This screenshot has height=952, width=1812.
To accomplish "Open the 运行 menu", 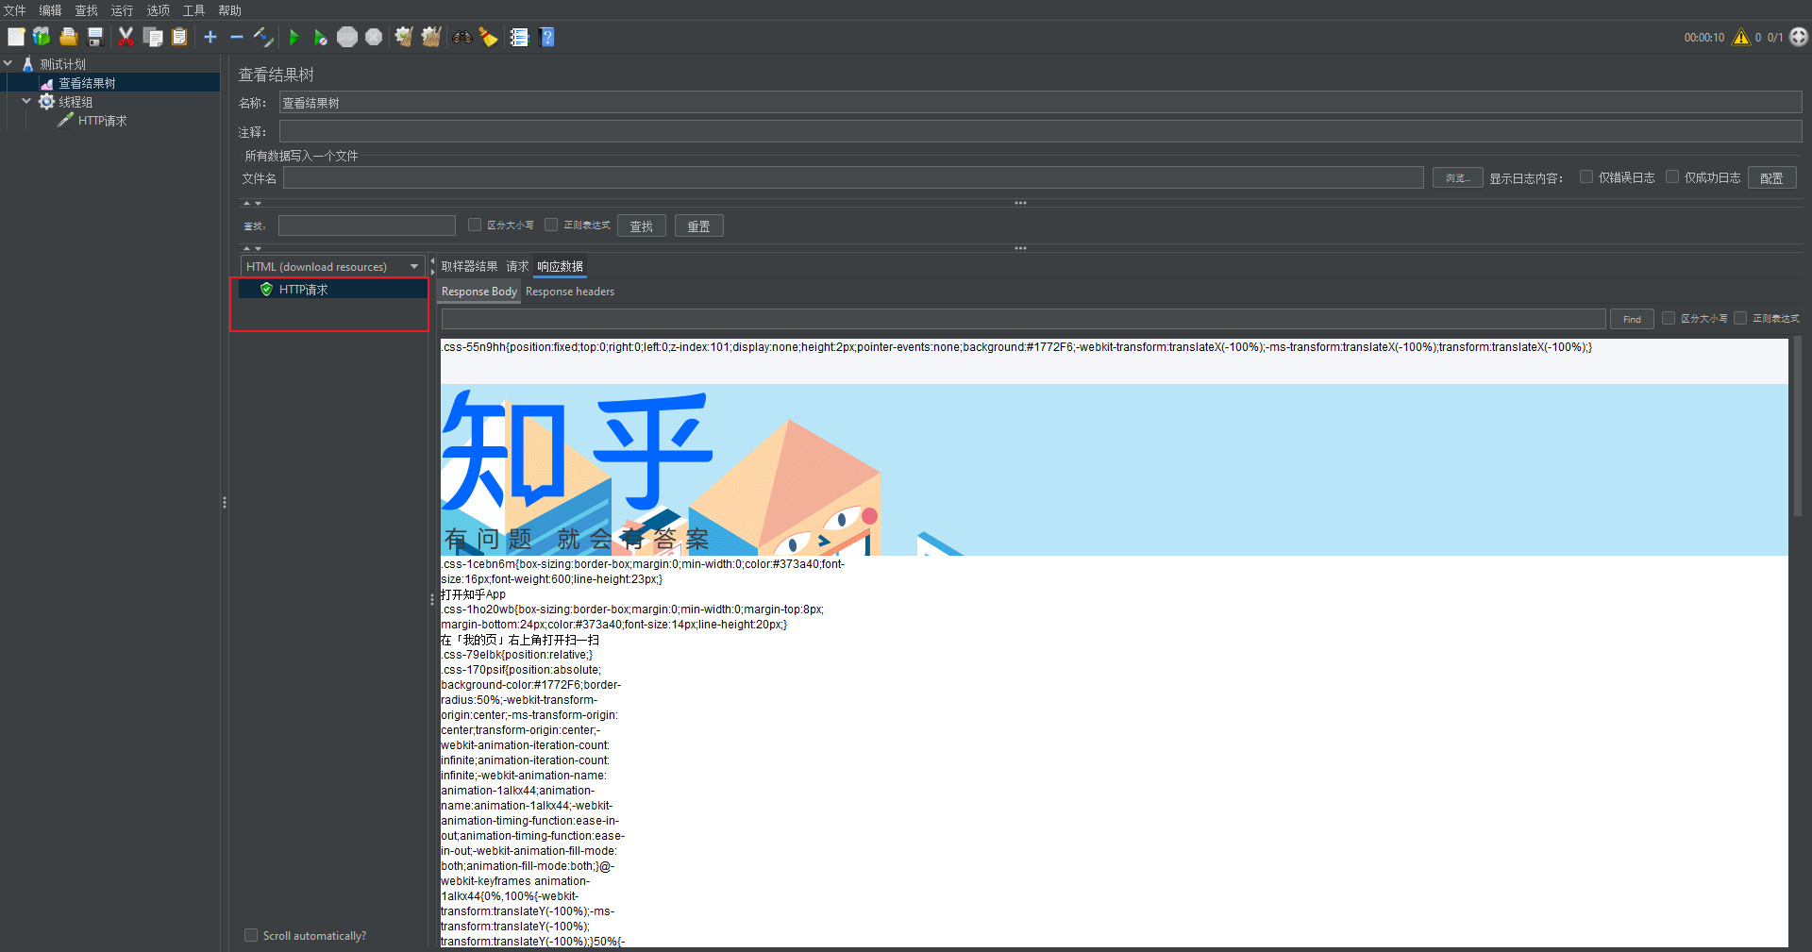I will pos(123,10).
